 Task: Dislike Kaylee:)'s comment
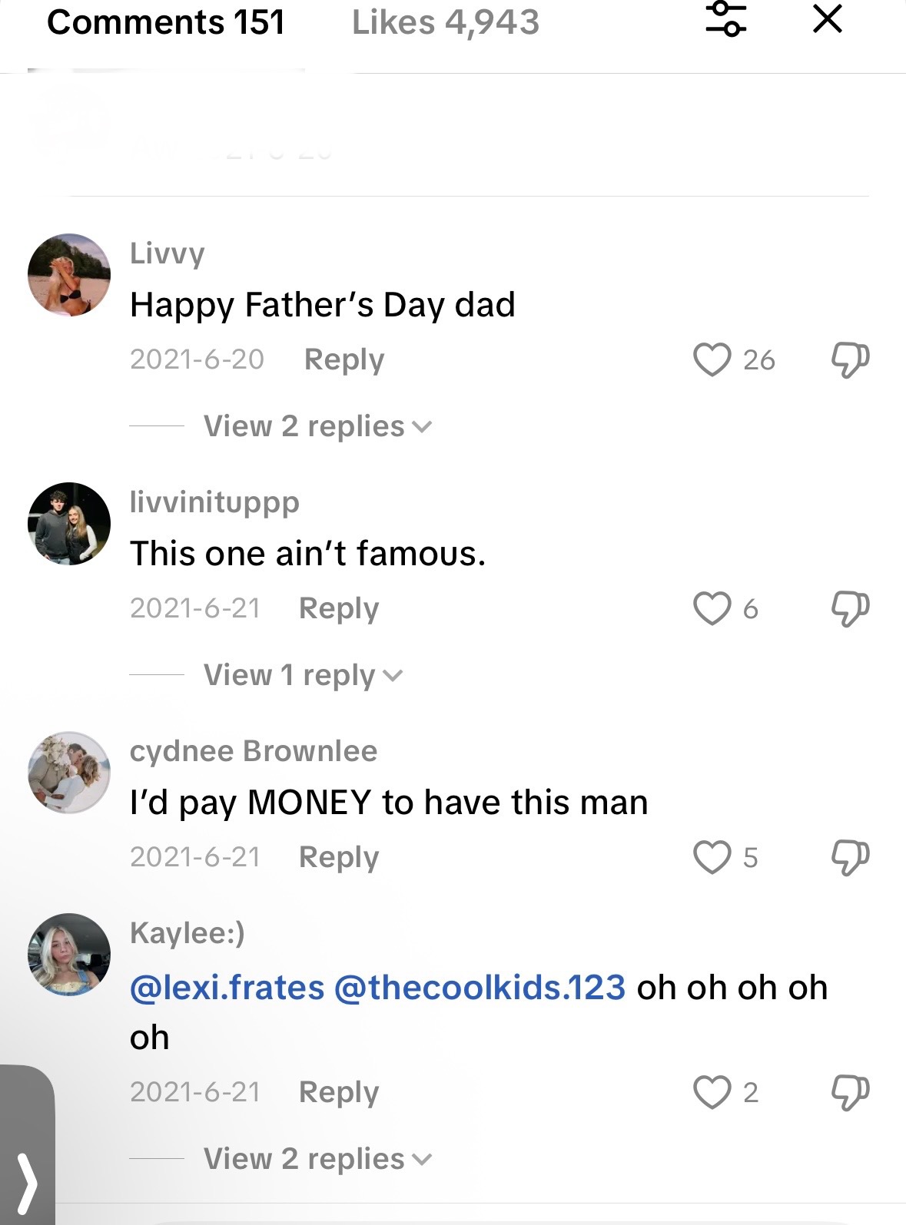tap(850, 1092)
